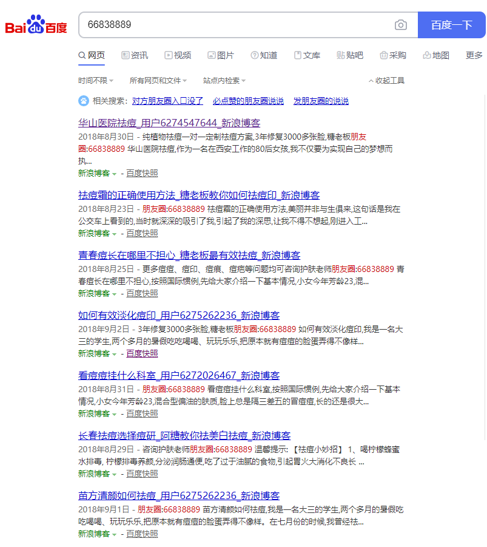Click the camera image search icon
Screen dimensions: 487x547
400,25
